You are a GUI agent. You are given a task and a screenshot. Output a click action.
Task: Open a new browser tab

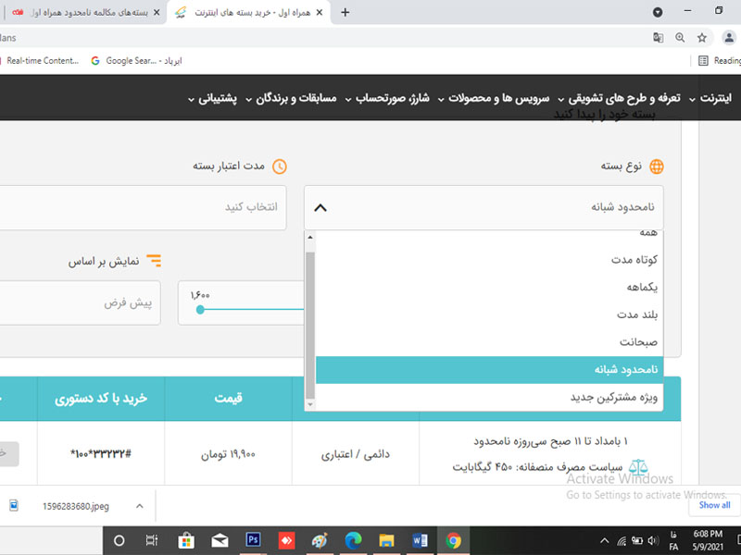pos(345,13)
